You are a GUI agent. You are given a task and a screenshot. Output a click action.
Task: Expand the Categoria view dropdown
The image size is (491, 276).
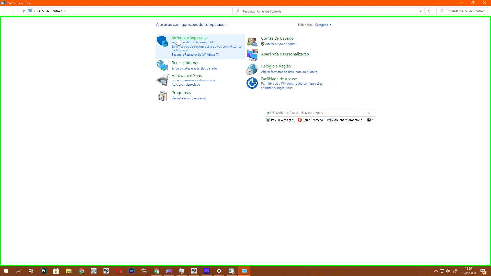coord(323,25)
